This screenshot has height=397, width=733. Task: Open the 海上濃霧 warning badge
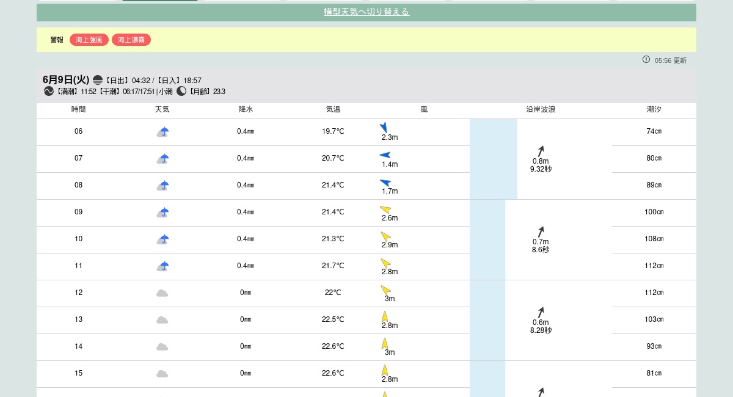131,40
